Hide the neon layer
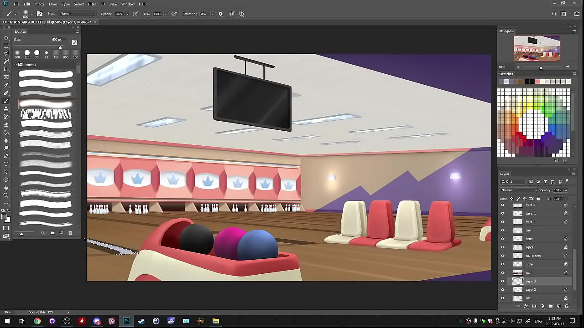 click(x=503, y=239)
